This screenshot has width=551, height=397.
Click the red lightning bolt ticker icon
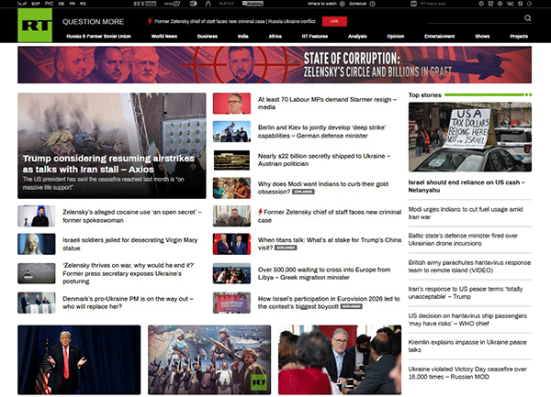150,21
